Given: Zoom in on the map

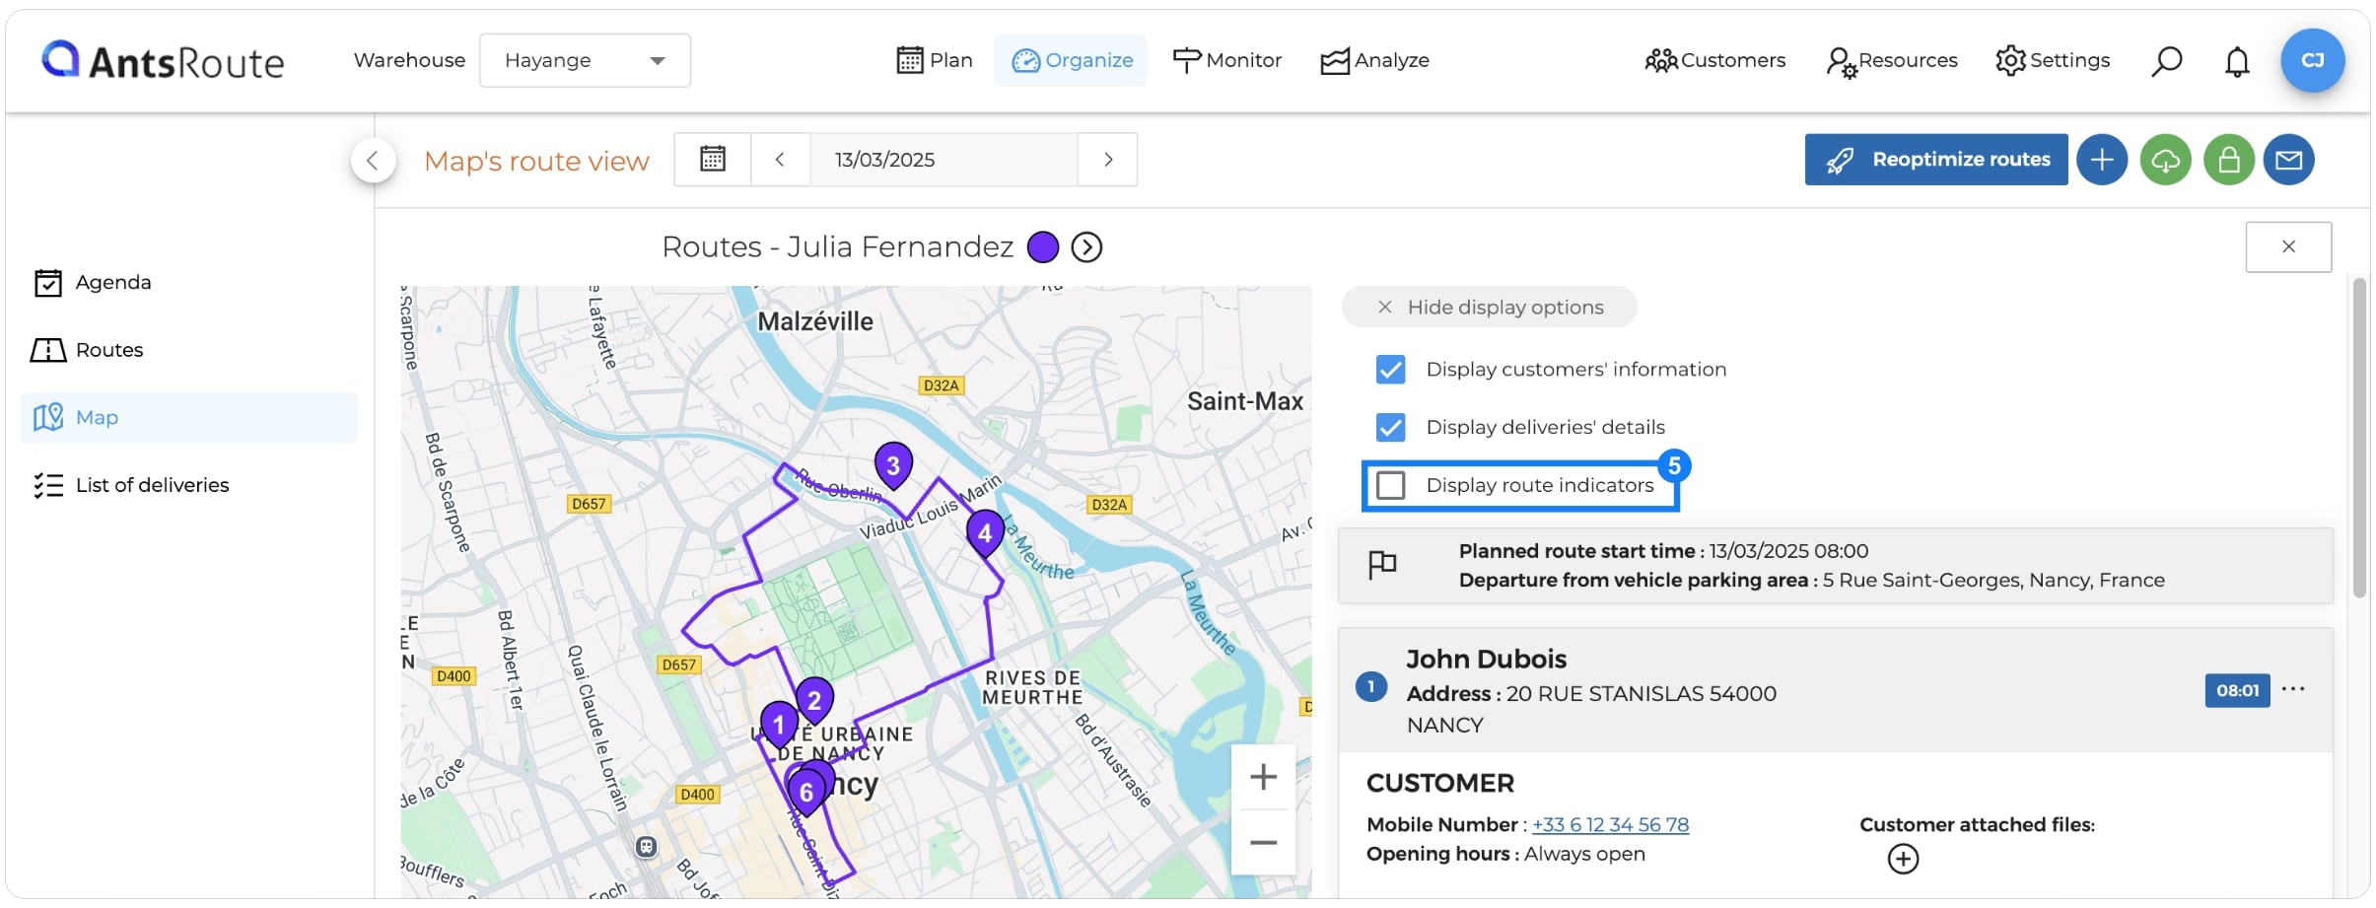Looking at the screenshot, I should click(1263, 777).
